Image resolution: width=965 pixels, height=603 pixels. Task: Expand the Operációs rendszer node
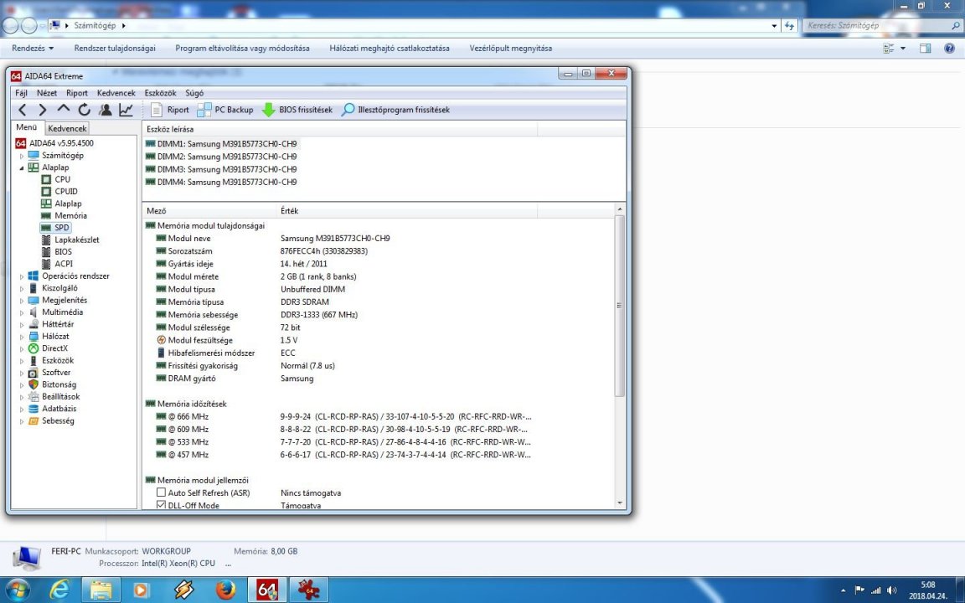tap(22, 276)
